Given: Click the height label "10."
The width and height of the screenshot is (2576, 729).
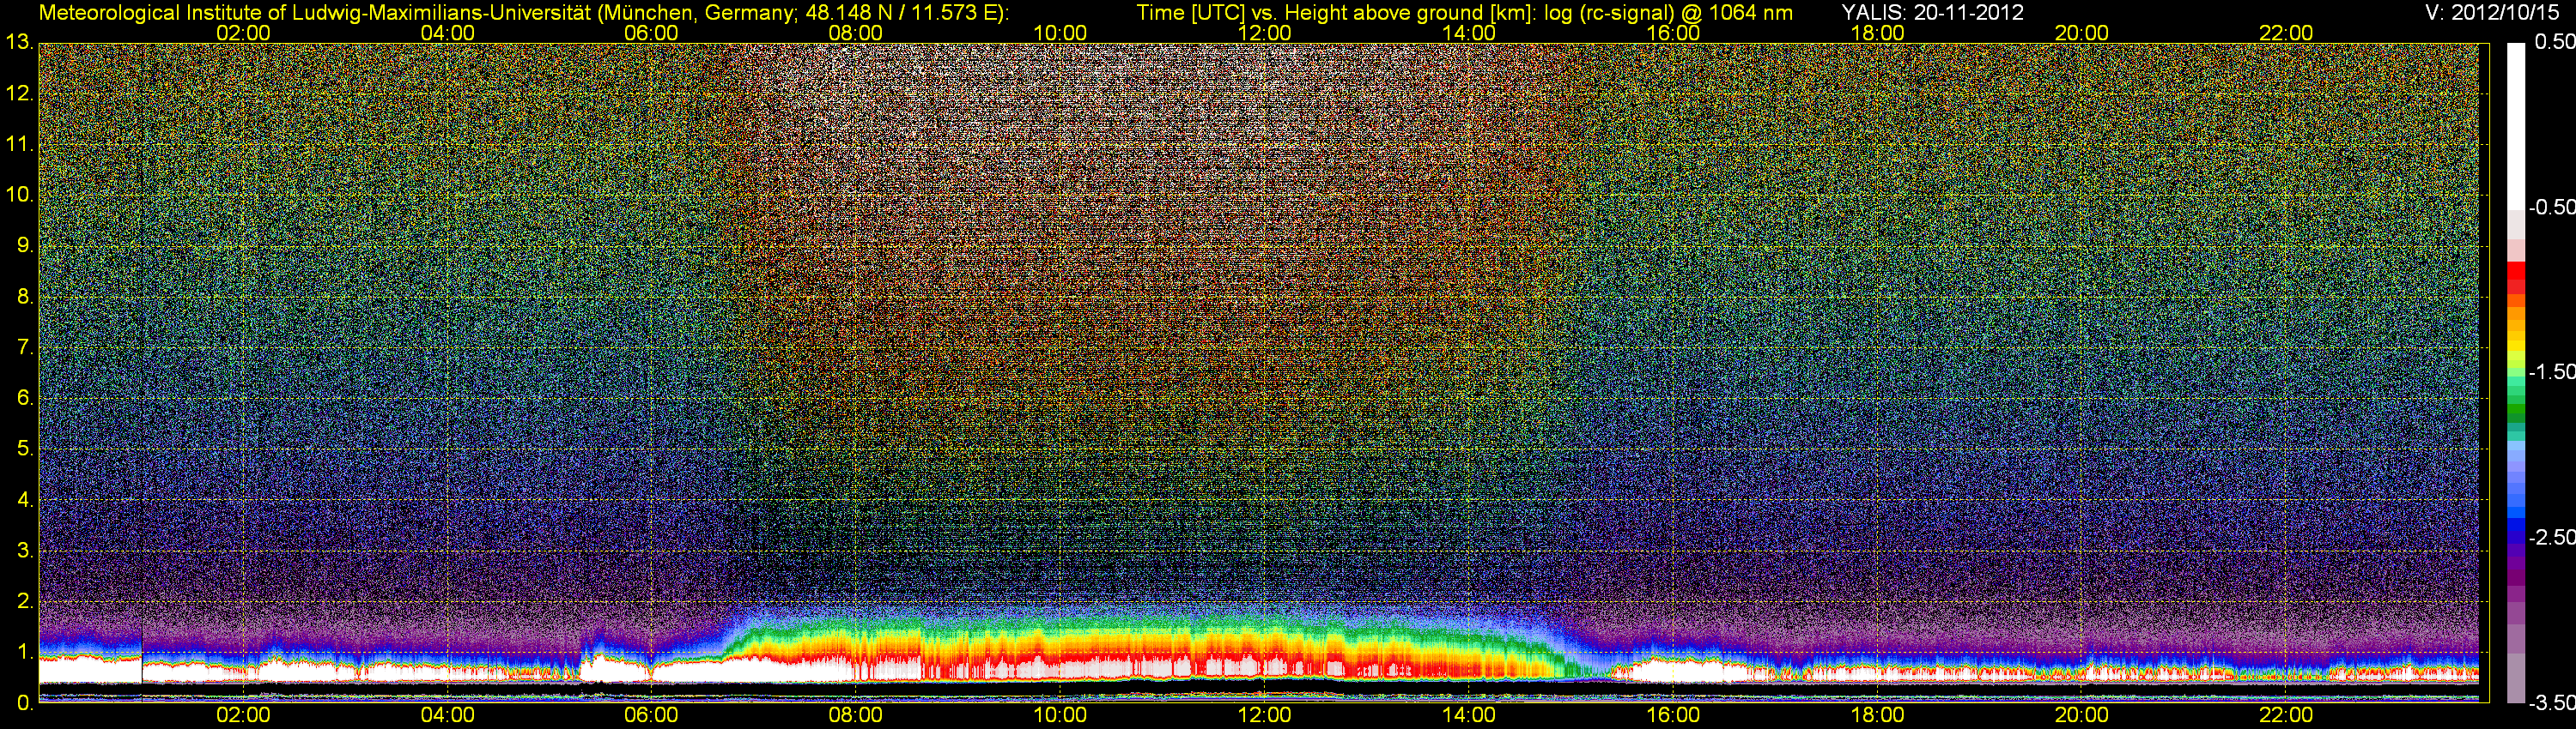Looking at the screenshot, I should [20, 195].
